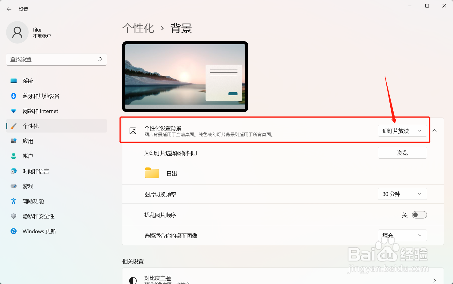Open the like account avatar
The height and width of the screenshot is (284, 453).
click(17, 32)
